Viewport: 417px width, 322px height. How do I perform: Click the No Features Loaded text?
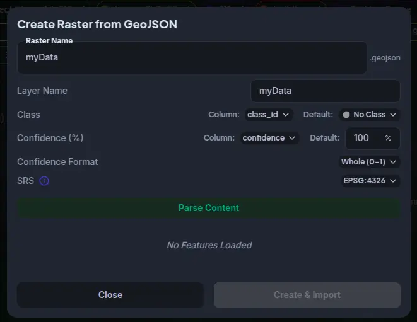point(209,245)
